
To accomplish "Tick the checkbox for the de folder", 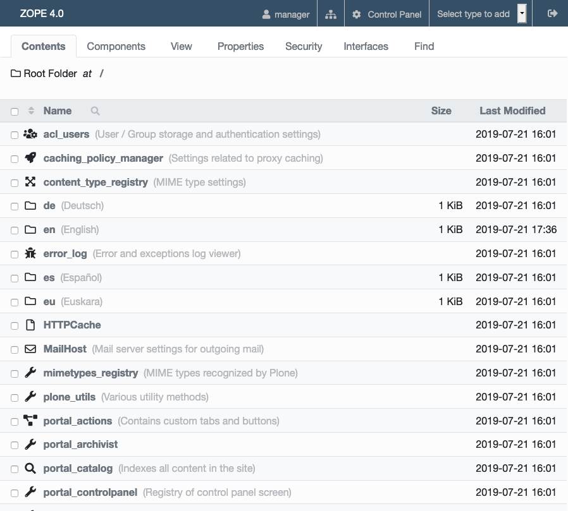I will [x=15, y=207].
